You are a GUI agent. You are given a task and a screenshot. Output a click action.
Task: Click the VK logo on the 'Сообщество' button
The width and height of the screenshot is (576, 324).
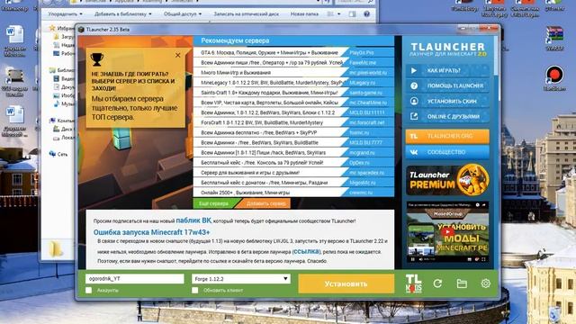414,152
